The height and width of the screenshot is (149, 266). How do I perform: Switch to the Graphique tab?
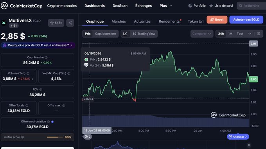tap(95, 22)
